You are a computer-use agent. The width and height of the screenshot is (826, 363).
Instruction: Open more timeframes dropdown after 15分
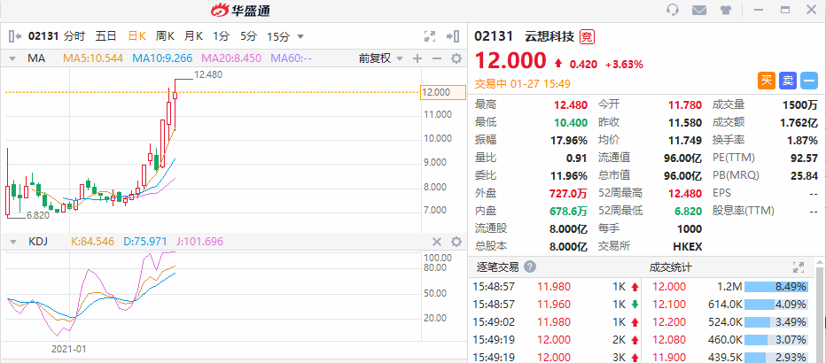tap(300, 36)
